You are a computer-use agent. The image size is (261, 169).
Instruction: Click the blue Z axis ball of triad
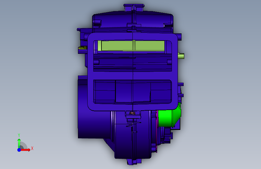[19, 150]
